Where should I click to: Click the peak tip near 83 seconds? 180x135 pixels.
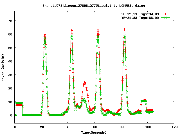125,29
